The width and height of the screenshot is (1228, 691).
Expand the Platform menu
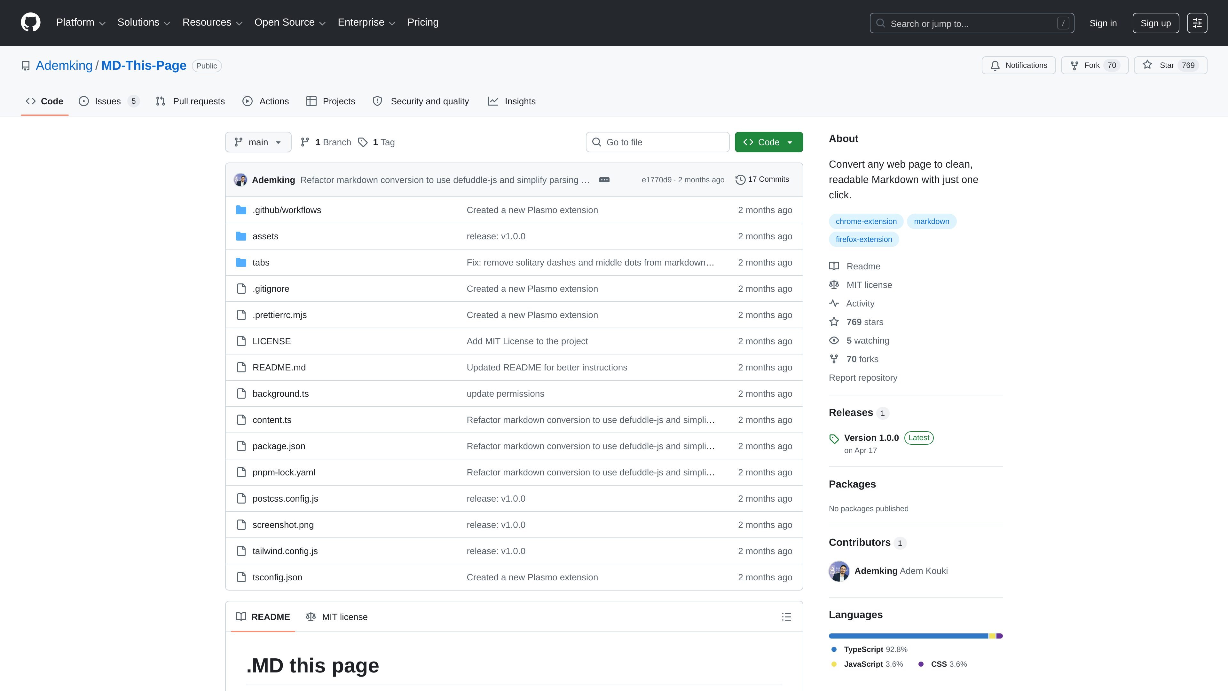[x=81, y=22]
